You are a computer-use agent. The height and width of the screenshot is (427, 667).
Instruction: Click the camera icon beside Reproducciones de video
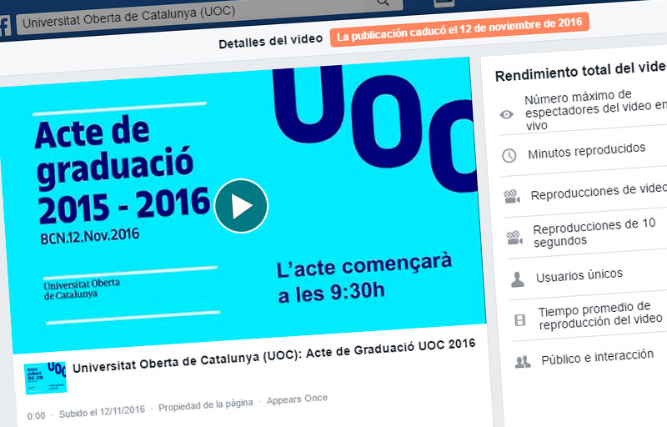click(512, 197)
